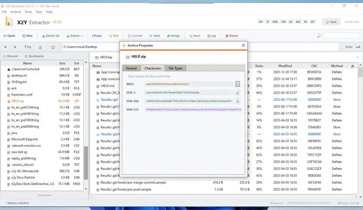Screen dimensions: 363x210
Task: Focus the toolbar search field
Action: 341,36
